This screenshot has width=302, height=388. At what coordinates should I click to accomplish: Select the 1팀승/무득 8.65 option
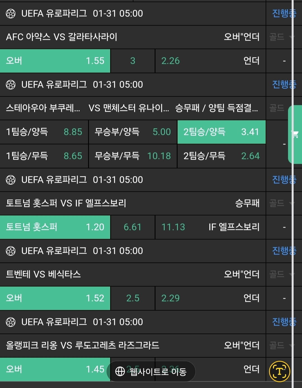click(44, 156)
